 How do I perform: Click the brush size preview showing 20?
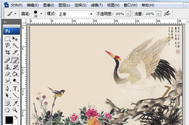coord(36,14)
